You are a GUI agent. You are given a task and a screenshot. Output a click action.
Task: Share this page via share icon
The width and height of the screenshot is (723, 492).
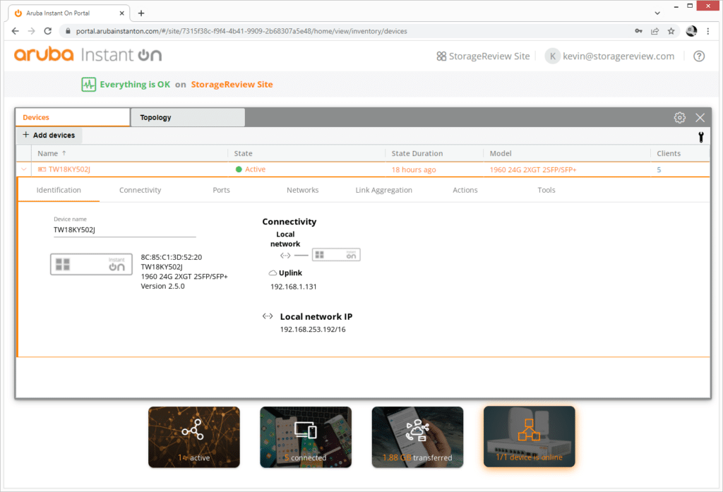tap(655, 31)
